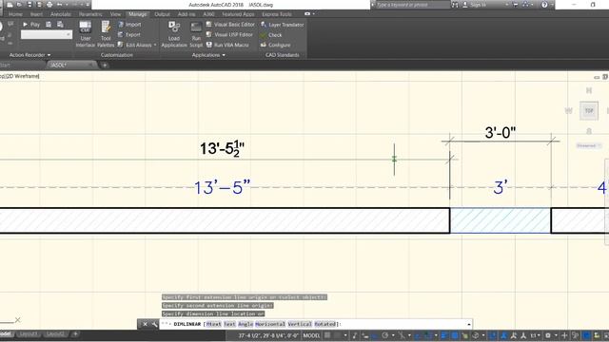Click the 3'-0" dimension text

coord(501,133)
